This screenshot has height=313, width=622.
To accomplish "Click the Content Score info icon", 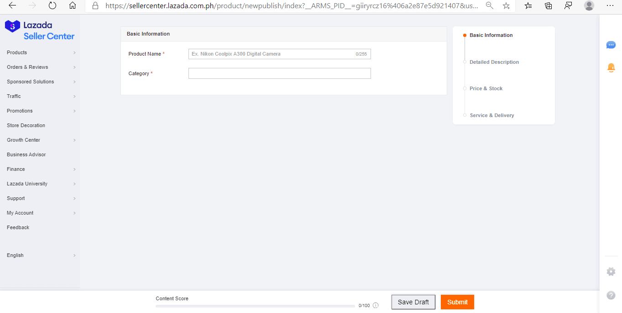I will pyautogui.click(x=376, y=306).
